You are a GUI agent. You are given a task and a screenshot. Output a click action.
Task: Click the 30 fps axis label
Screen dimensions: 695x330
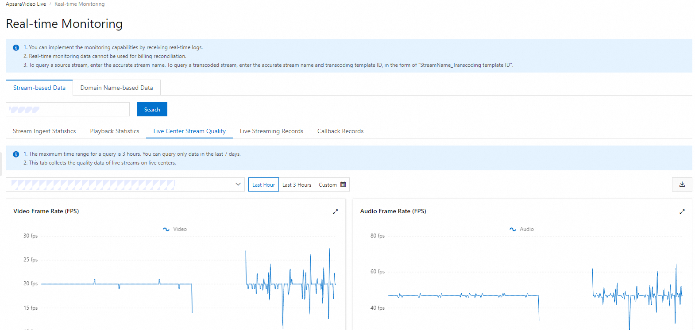pos(31,236)
